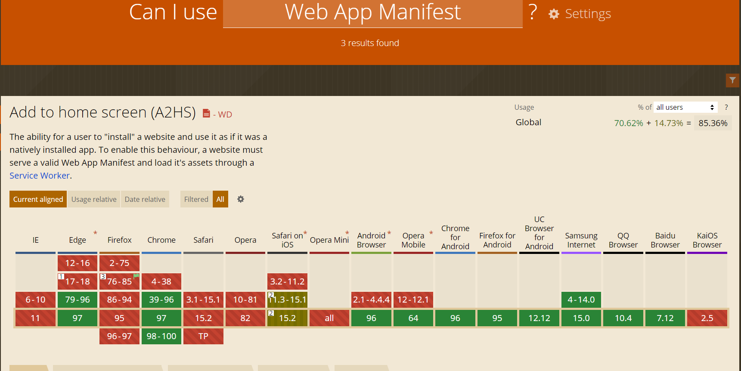Toggle Filtered browser display

(x=196, y=199)
